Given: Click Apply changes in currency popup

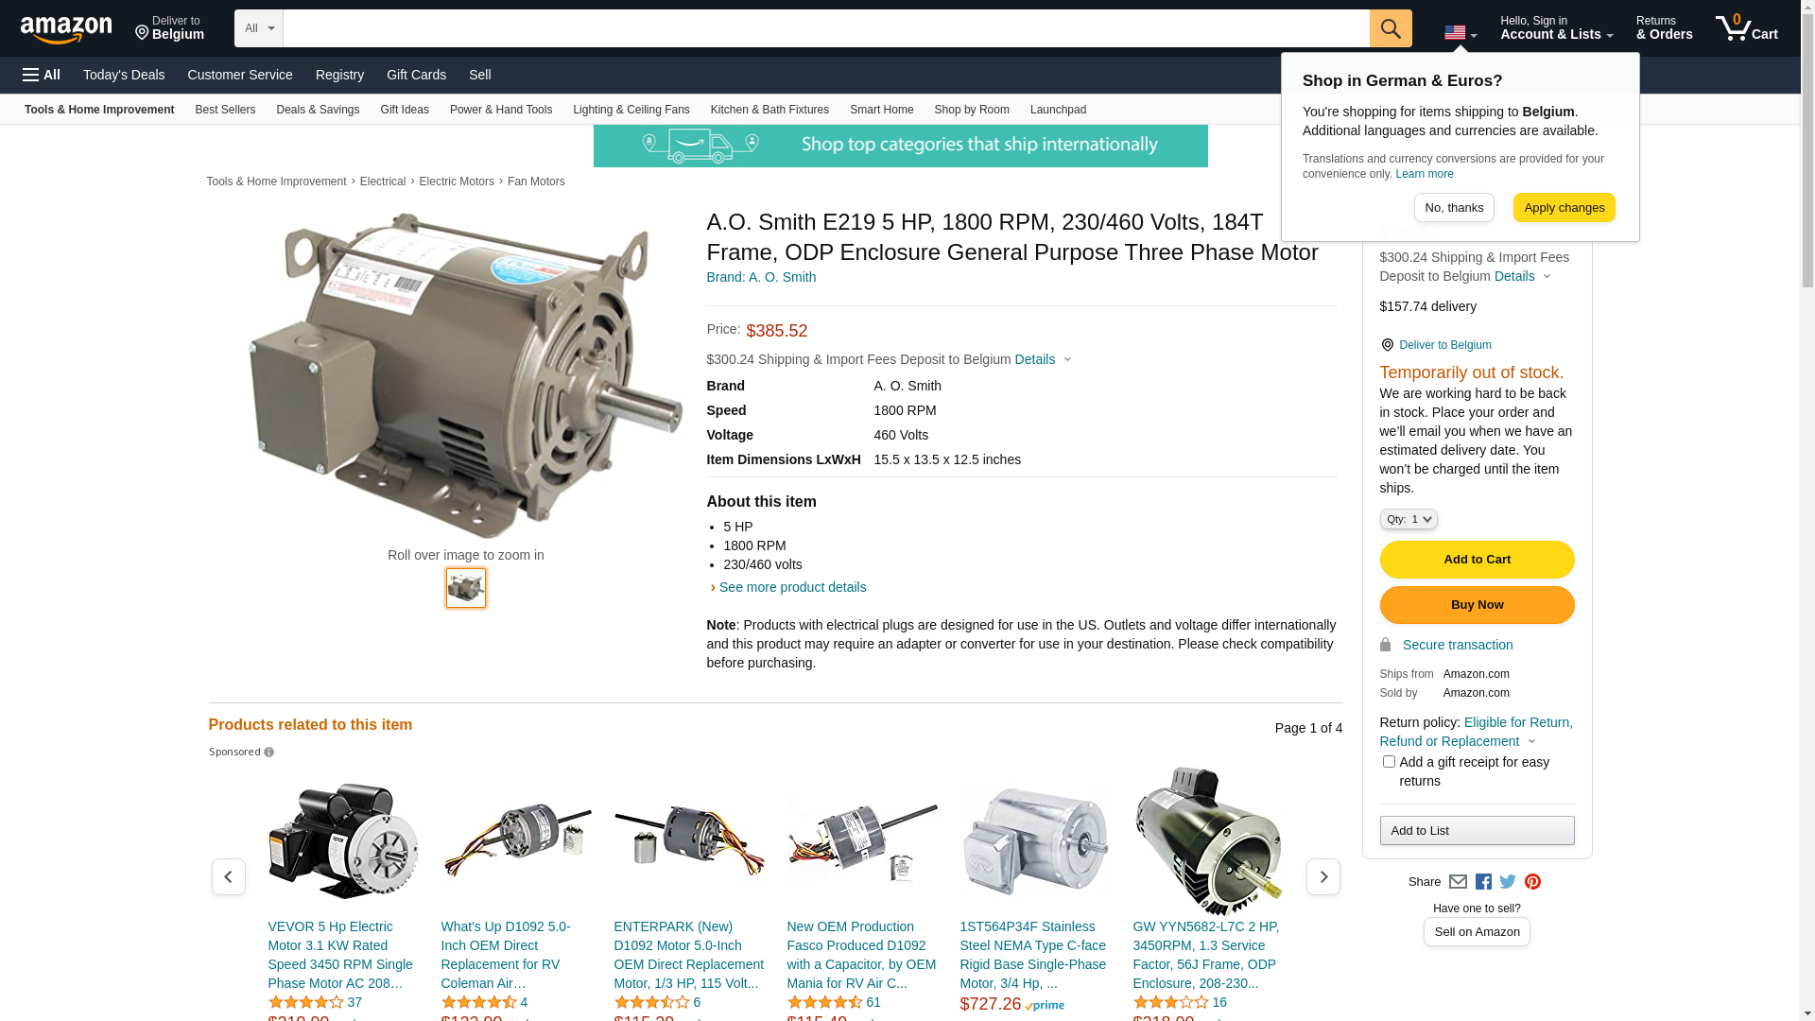Looking at the screenshot, I should point(1564,208).
